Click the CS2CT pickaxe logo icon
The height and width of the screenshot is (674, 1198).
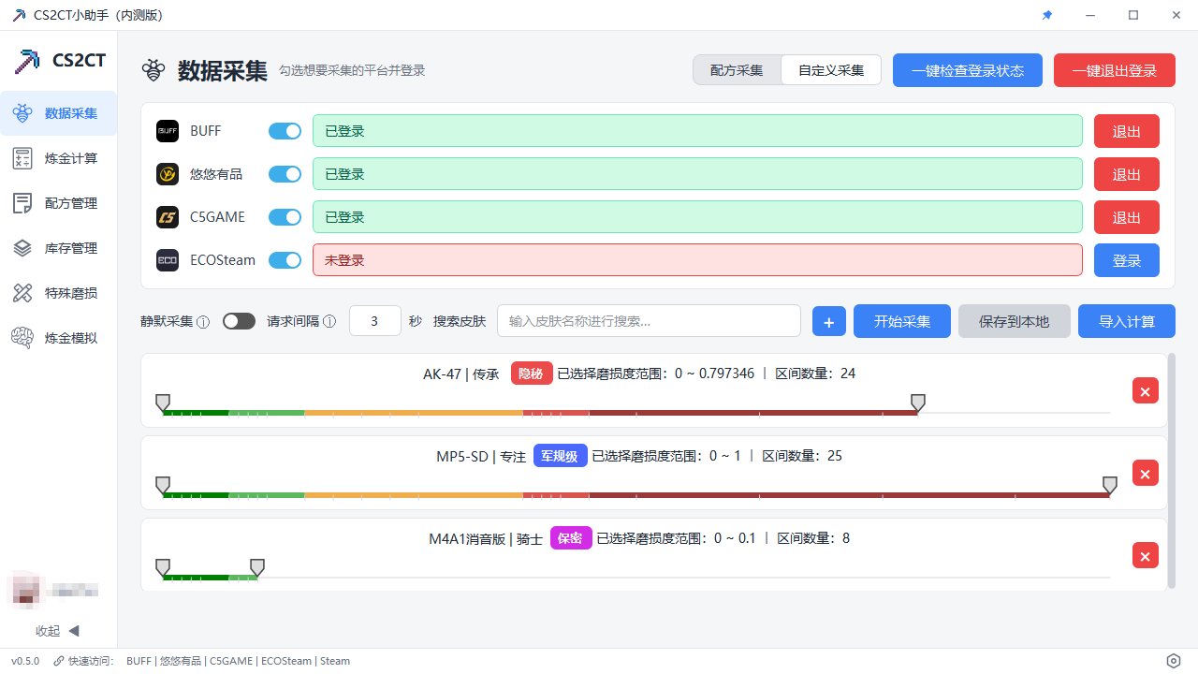[26, 60]
